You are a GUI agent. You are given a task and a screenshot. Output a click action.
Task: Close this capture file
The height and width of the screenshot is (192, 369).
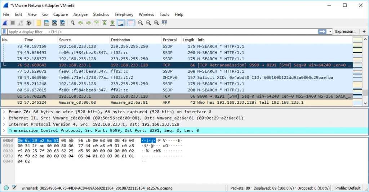pos(55,23)
